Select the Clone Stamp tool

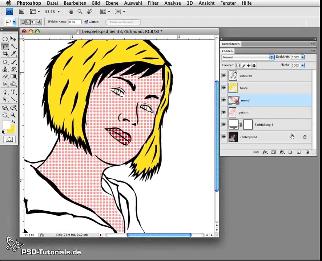tap(5, 69)
